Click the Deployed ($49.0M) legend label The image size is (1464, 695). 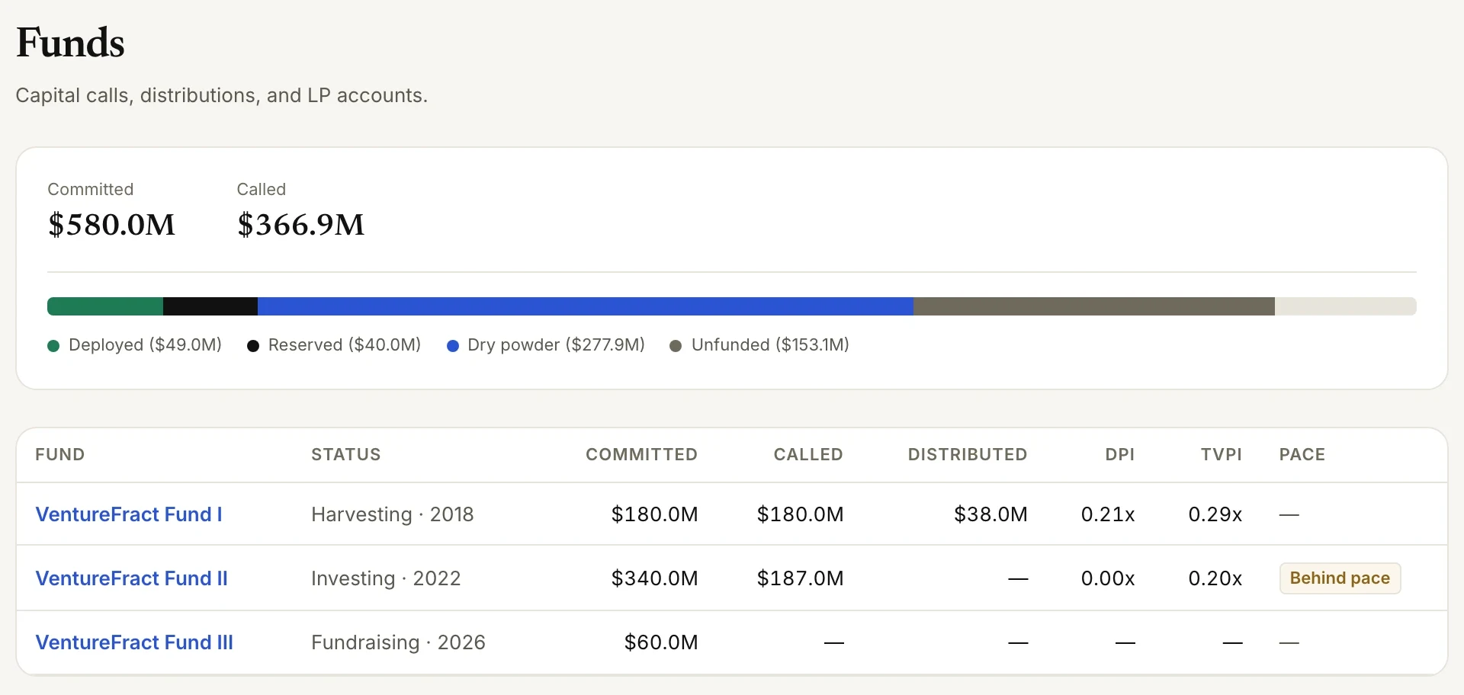point(145,345)
